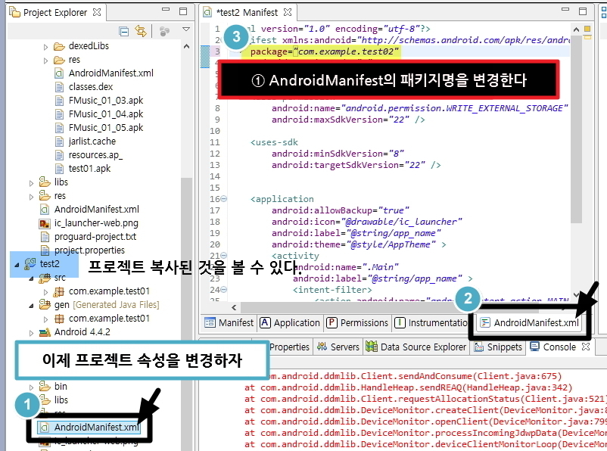The width and height of the screenshot is (607, 451).
Task: Switch to the Manifest editor tab
Action: point(229,322)
